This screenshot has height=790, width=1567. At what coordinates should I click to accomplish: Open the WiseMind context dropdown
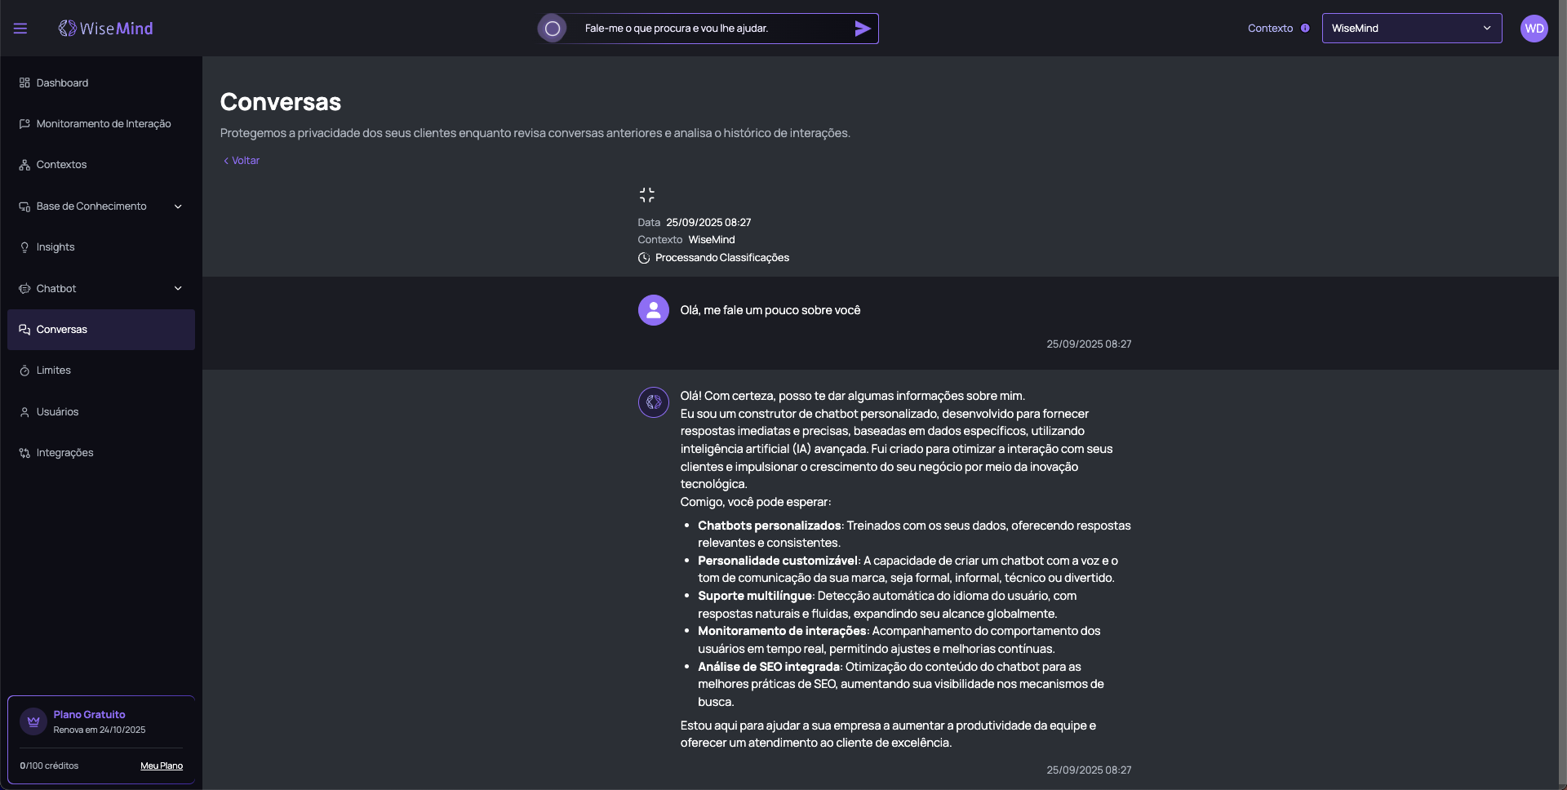1411,29
